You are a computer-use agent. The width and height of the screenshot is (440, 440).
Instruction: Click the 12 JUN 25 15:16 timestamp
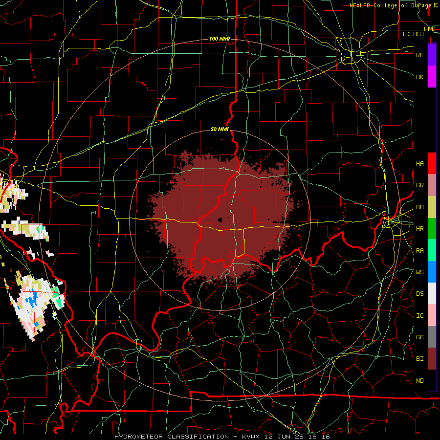(297, 437)
